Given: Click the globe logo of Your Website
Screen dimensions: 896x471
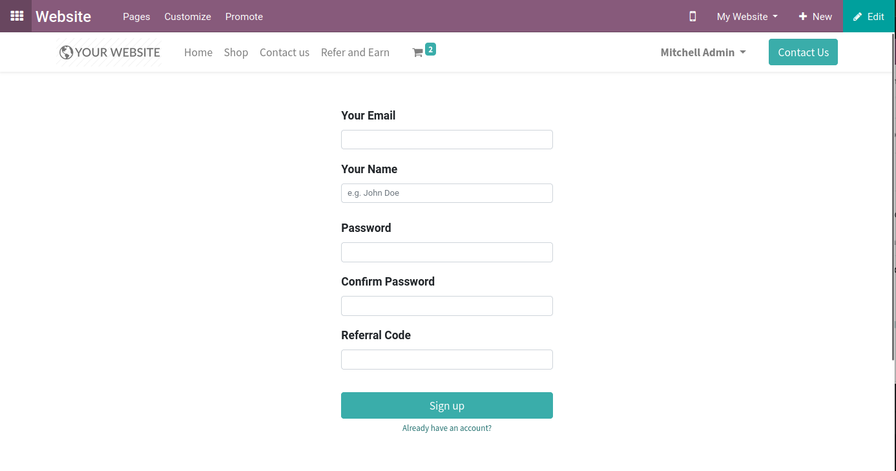Looking at the screenshot, I should tap(66, 52).
